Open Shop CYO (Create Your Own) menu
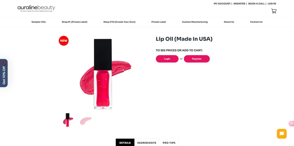Screen dimensions: 294x146 (x=119, y=22)
